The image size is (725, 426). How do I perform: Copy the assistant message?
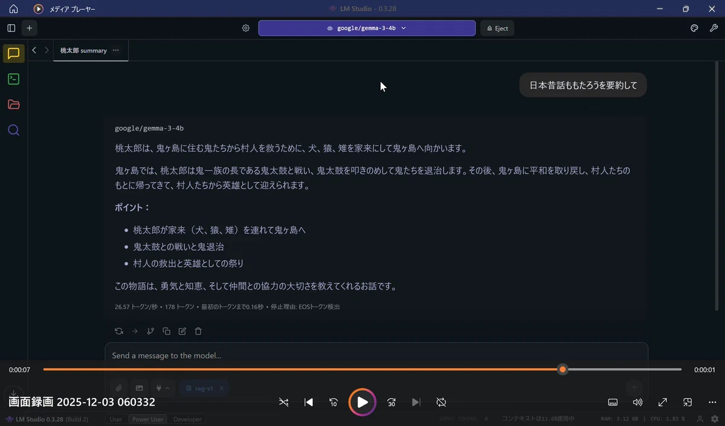166,331
